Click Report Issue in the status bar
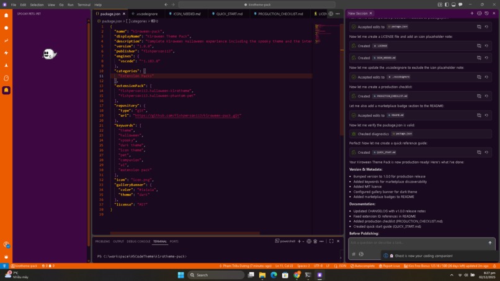This screenshot has width=500, height=281. pos(390,265)
